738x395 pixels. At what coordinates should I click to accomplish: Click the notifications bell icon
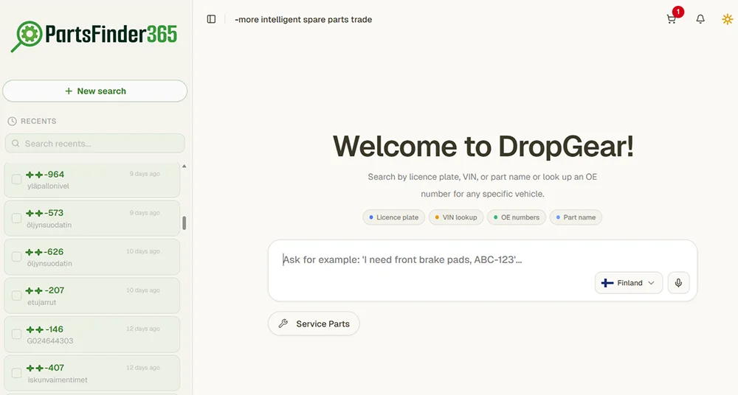[x=700, y=19]
